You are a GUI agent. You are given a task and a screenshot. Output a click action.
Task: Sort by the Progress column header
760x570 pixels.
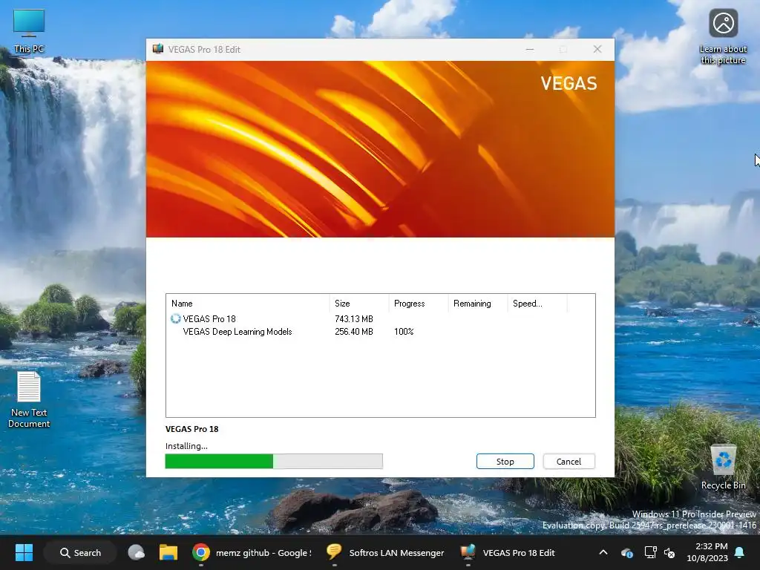point(418,304)
